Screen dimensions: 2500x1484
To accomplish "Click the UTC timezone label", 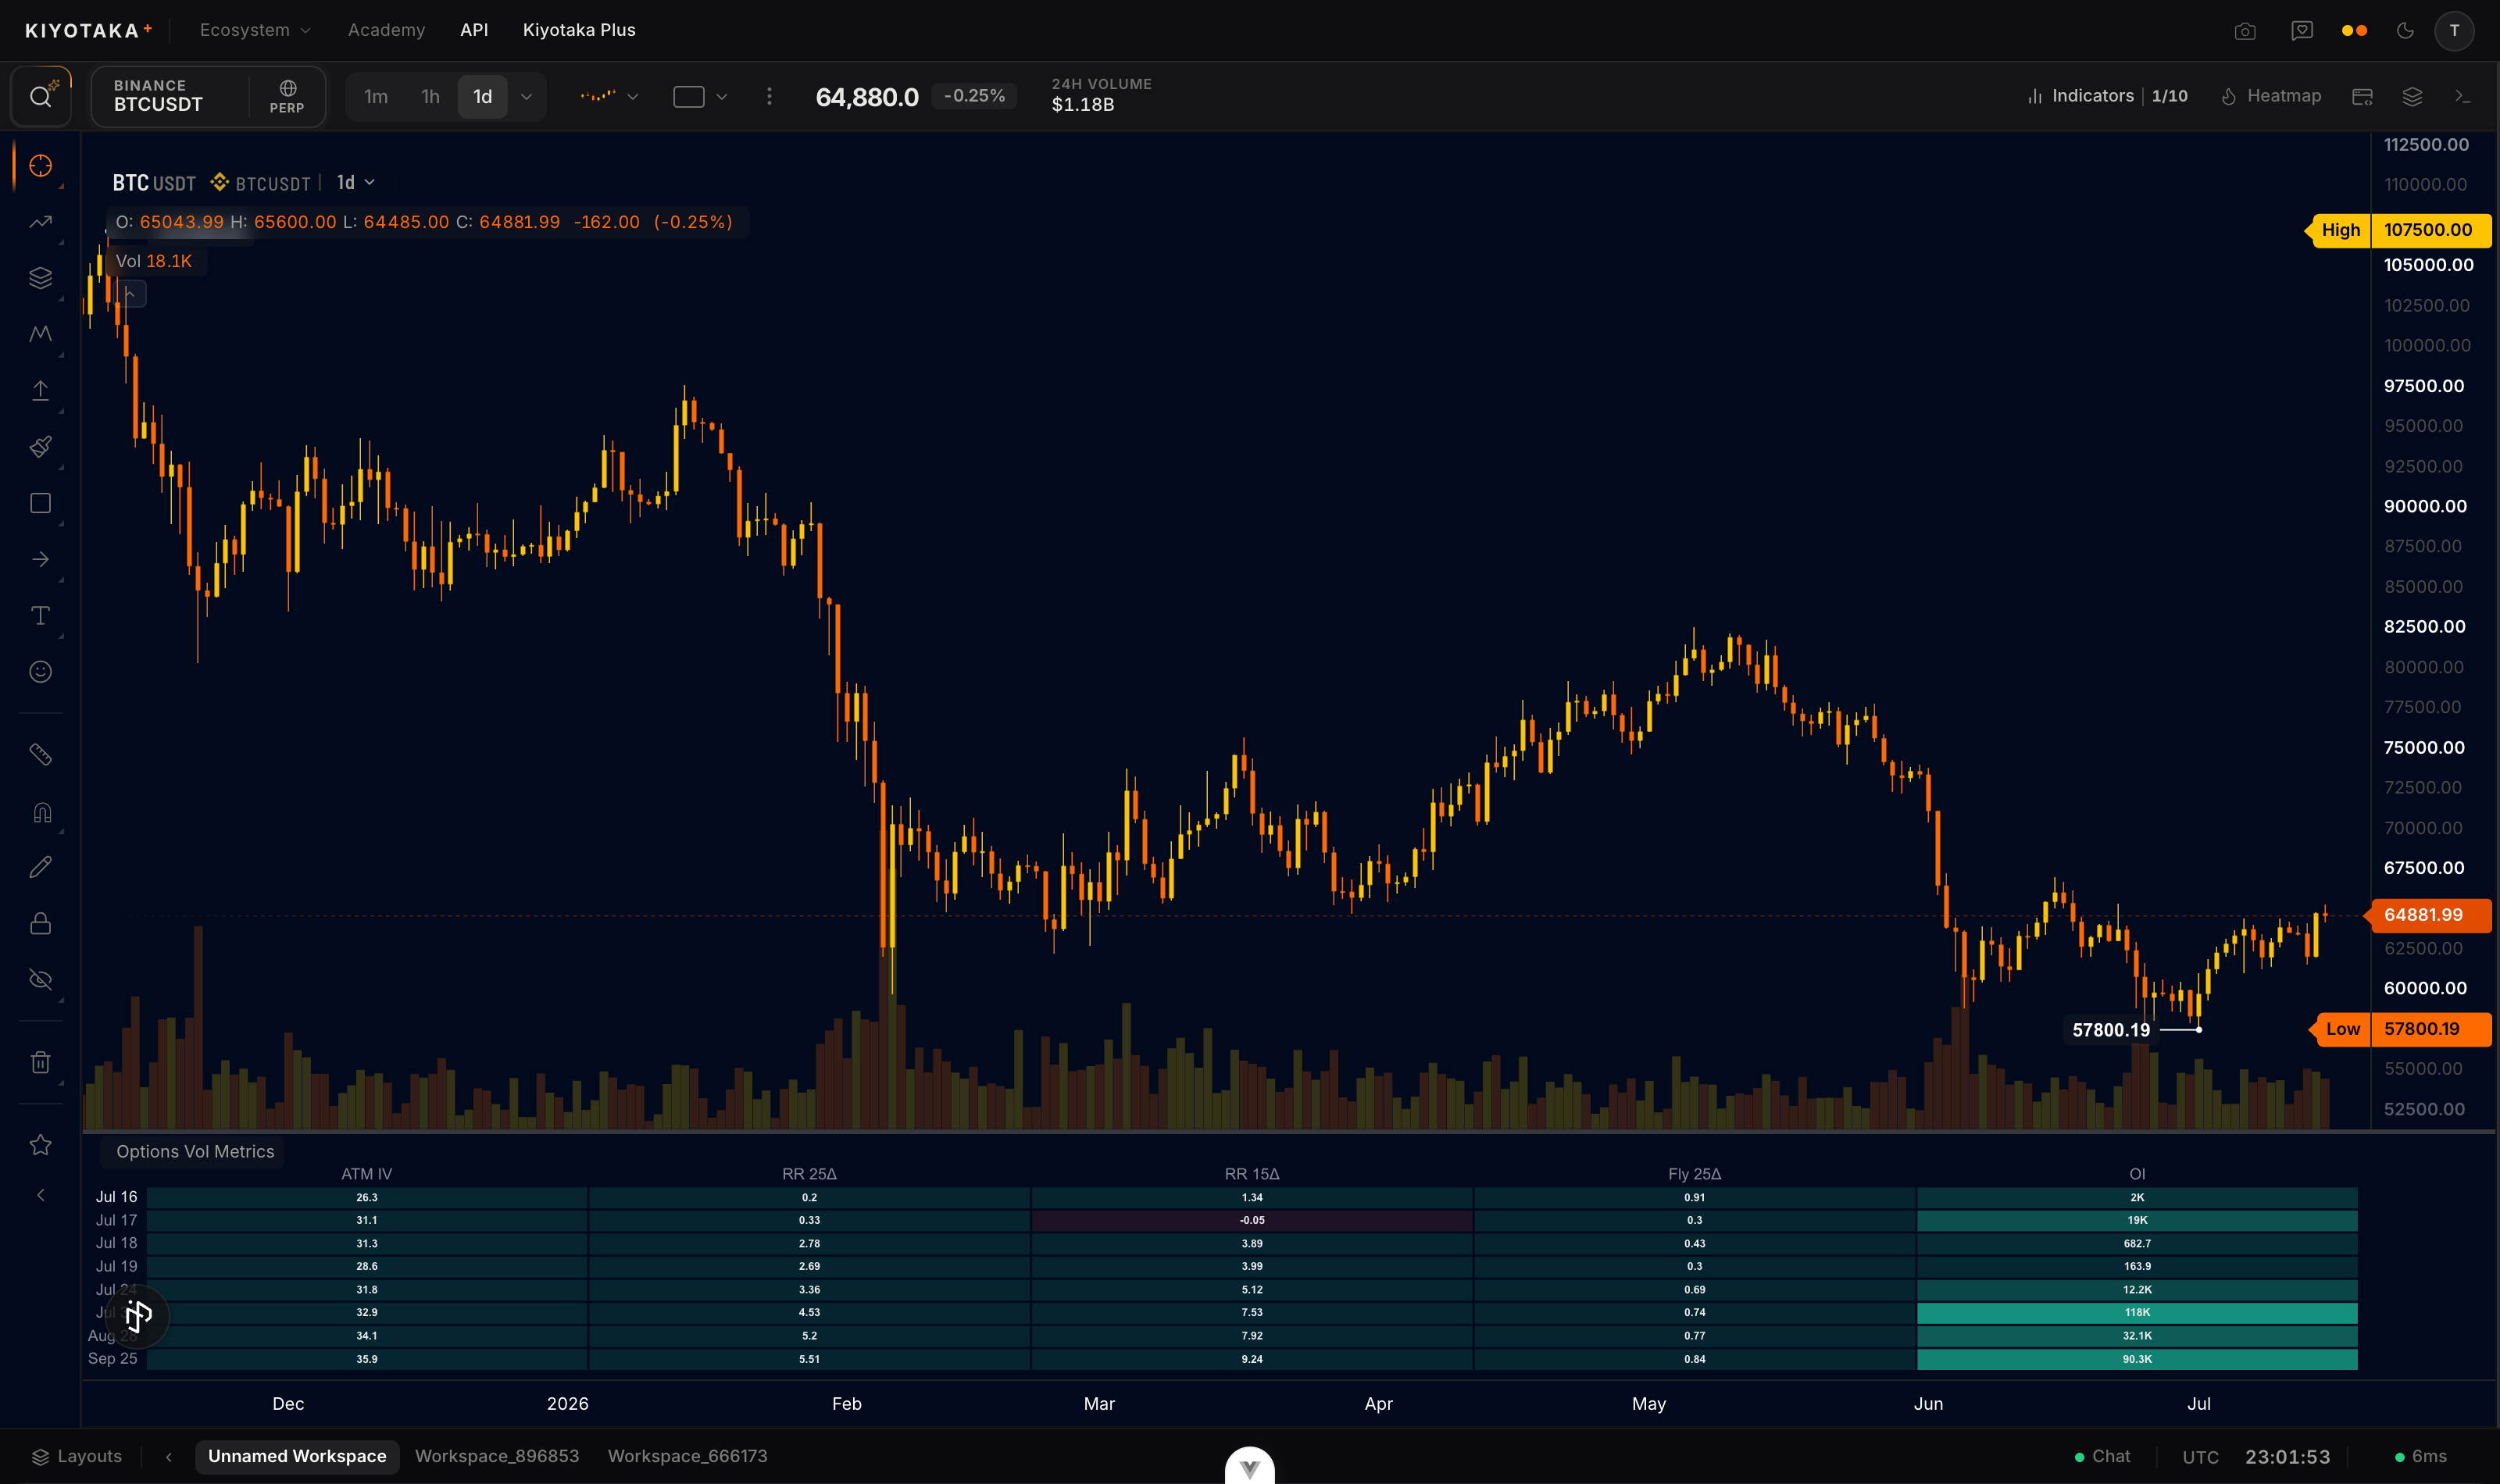I will [x=2200, y=1457].
